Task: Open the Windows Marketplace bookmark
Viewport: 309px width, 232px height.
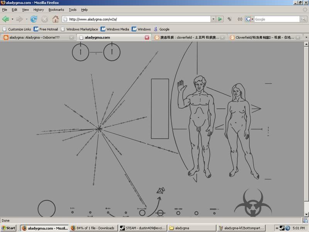Action: [x=79, y=29]
